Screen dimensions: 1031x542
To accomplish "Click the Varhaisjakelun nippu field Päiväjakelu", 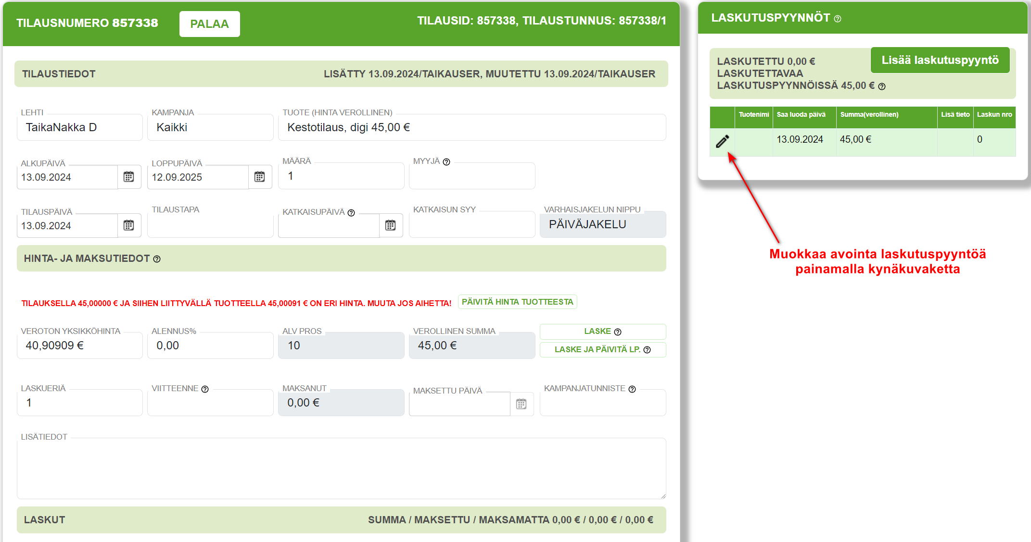I will [x=603, y=224].
